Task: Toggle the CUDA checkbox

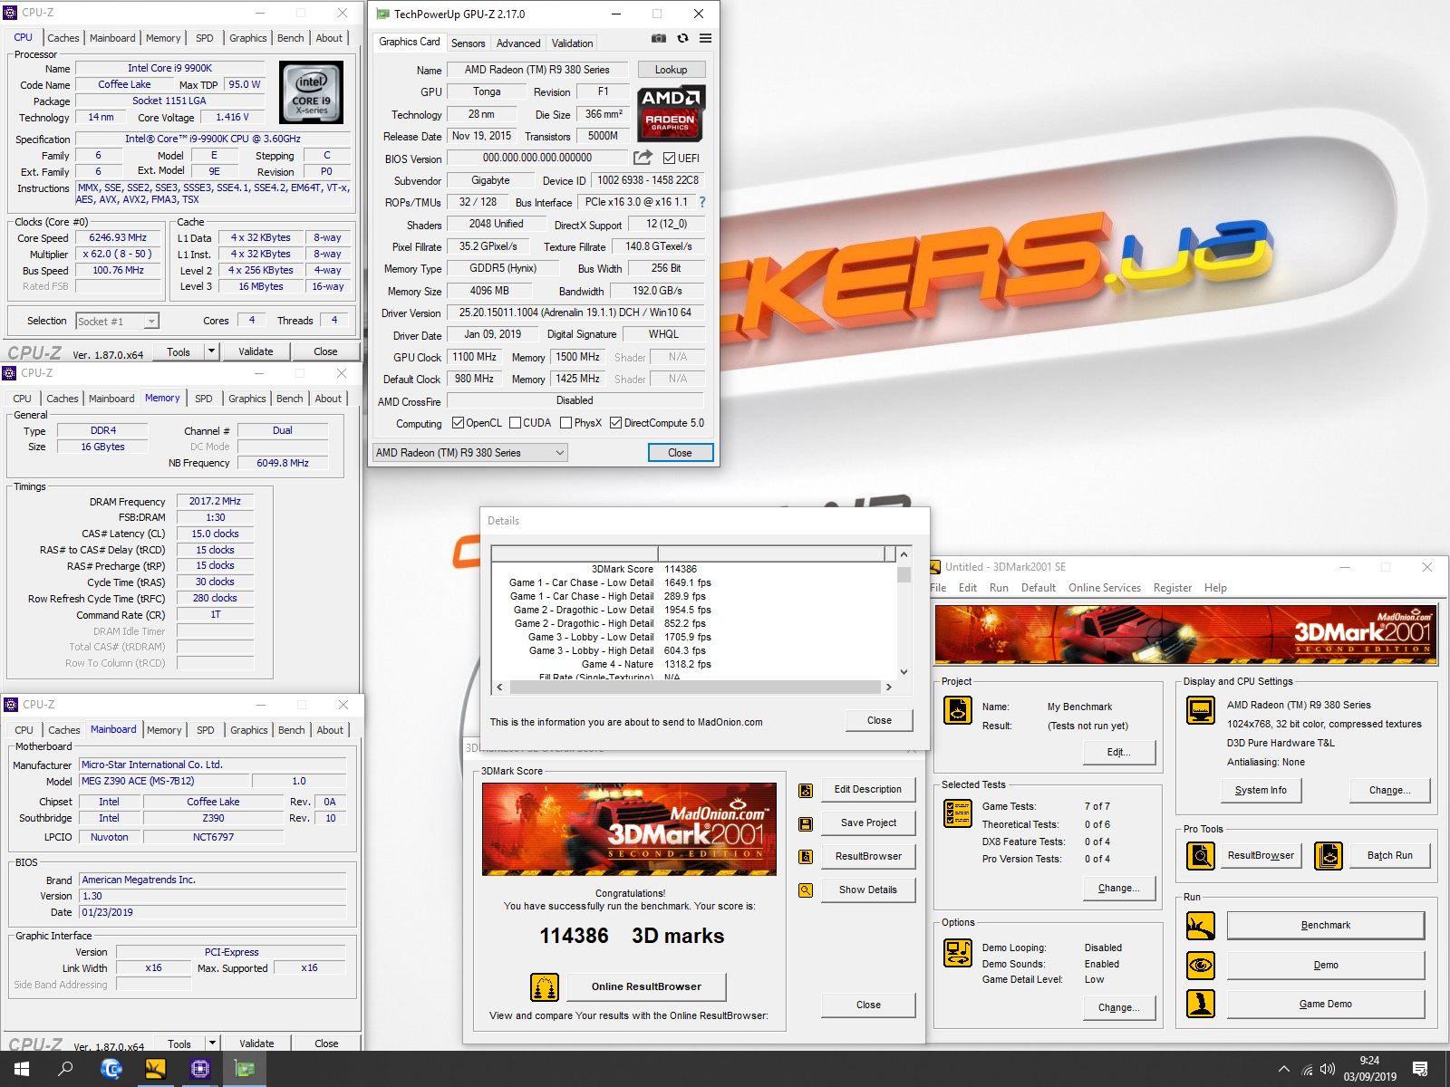Action: click(x=515, y=423)
